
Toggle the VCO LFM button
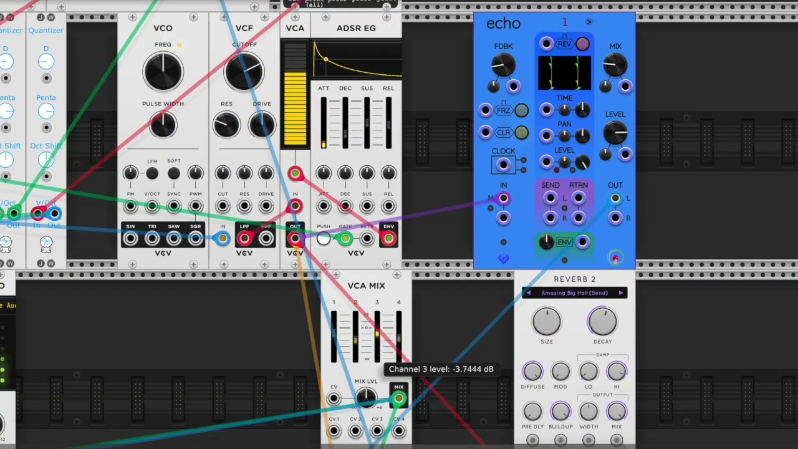click(x=152, y=173)
